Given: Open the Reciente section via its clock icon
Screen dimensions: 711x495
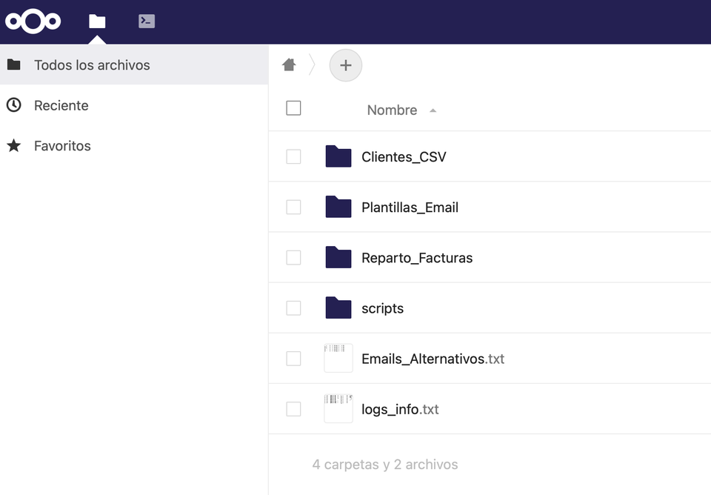Looking at the screenshot, I should 15,105.
